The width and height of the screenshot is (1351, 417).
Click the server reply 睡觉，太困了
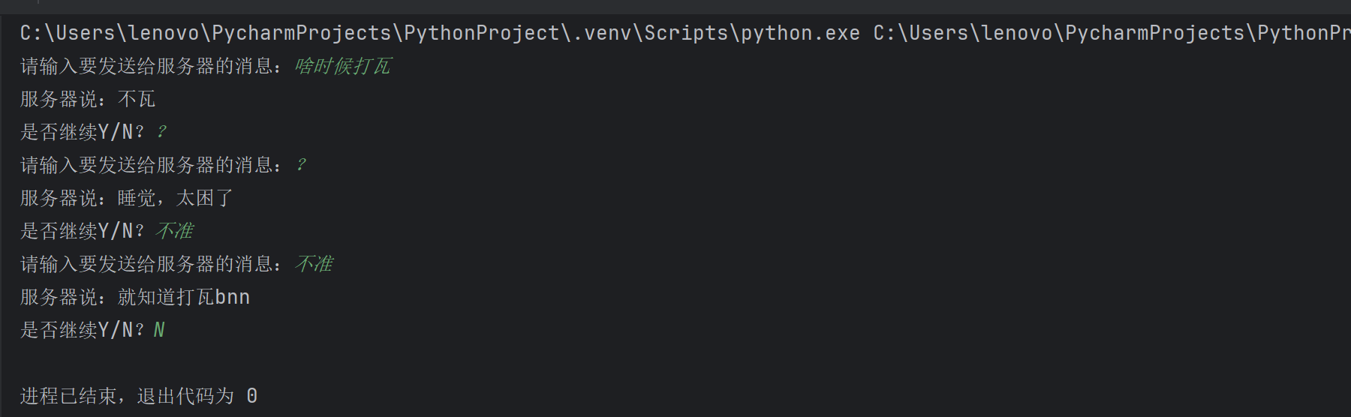click(x=176, y=198)
